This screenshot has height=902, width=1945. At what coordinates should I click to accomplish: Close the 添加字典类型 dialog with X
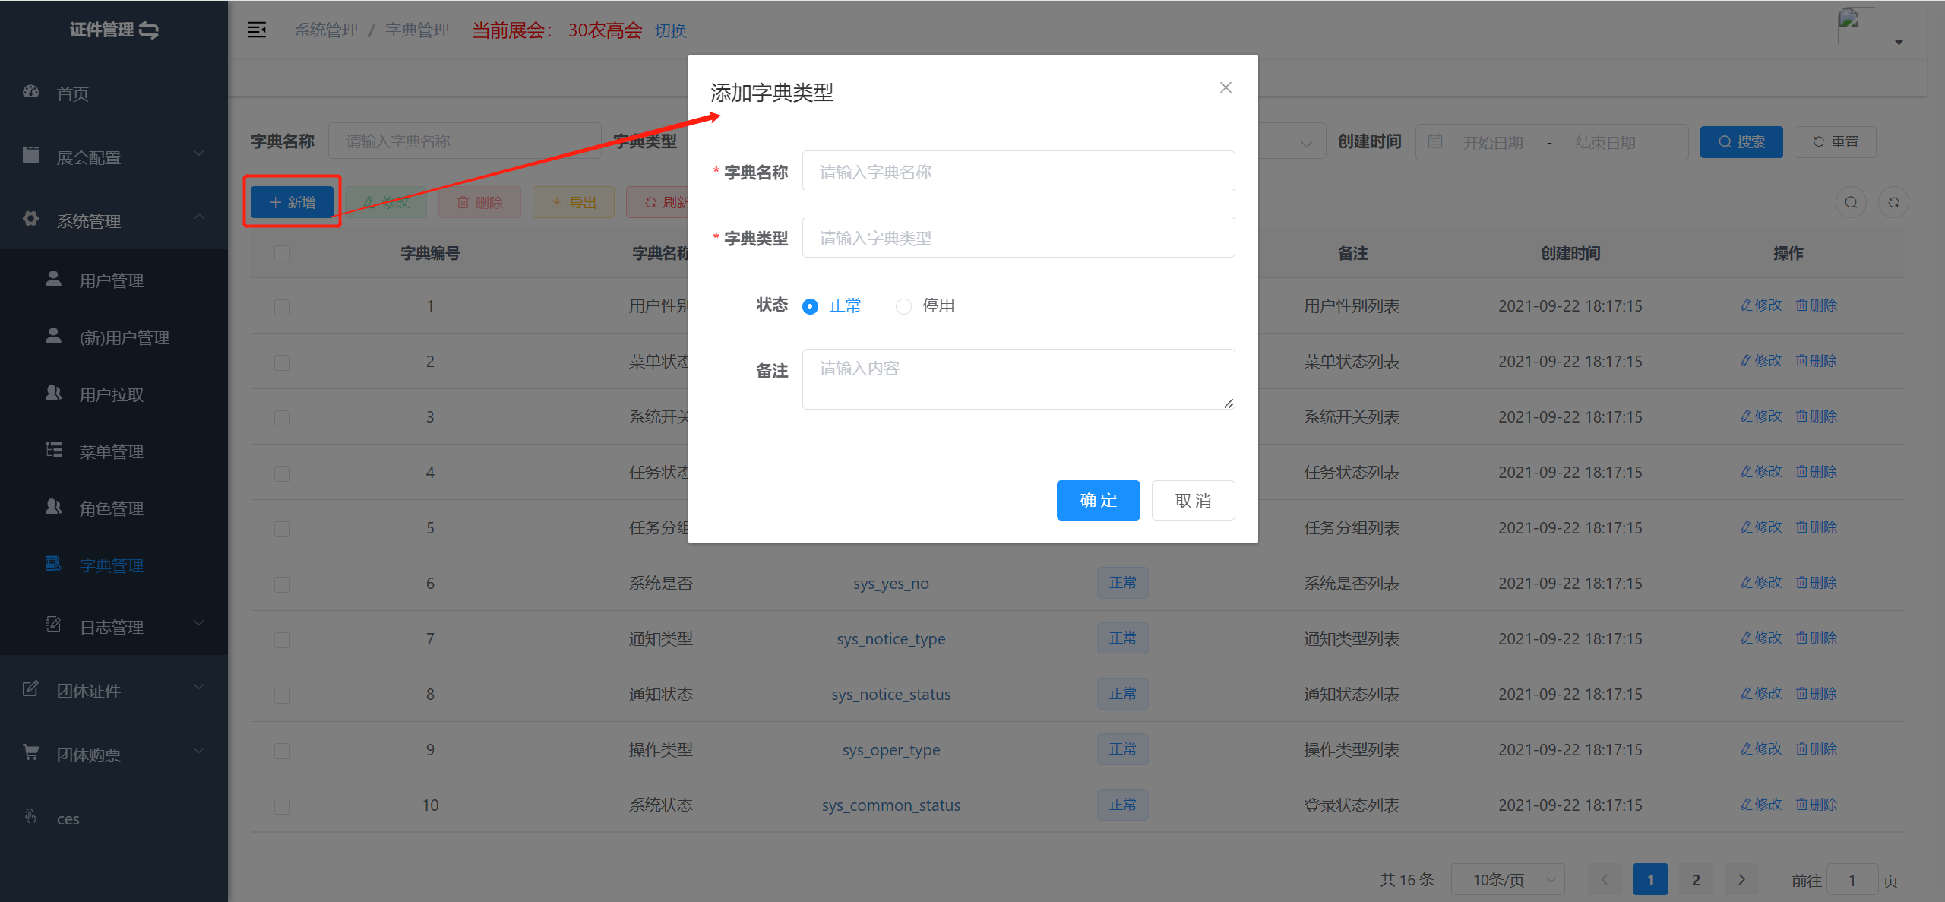[1226, 88]
